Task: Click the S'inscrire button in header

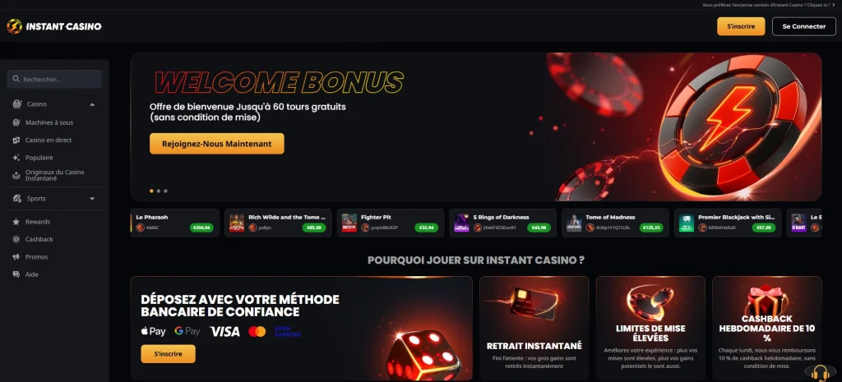Action: click(x=741, y=26)
